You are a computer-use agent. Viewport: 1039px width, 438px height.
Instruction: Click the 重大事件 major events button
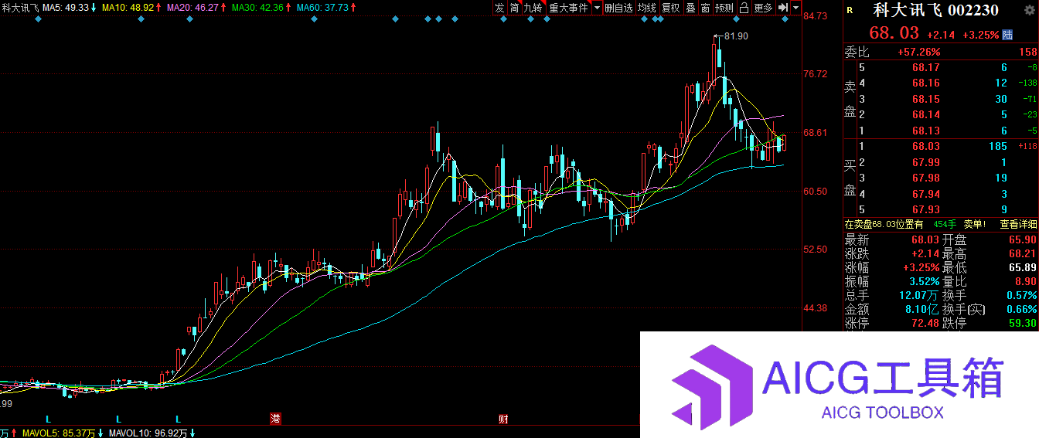click(568, 8)
